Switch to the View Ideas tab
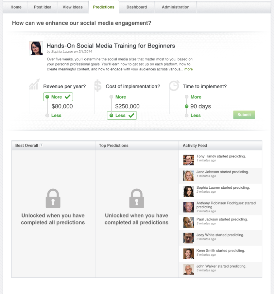This screenshot has height=294, width=274. pyautogui.click(x=73, y=7)
